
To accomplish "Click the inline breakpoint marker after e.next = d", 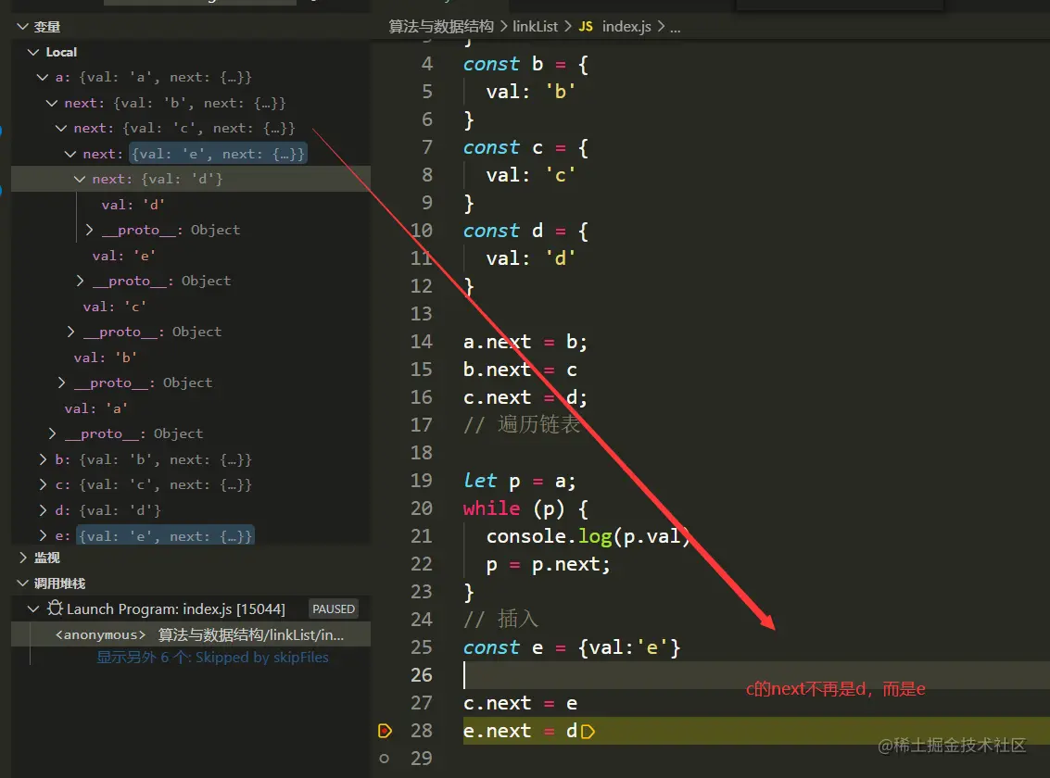I will [588, 732].
